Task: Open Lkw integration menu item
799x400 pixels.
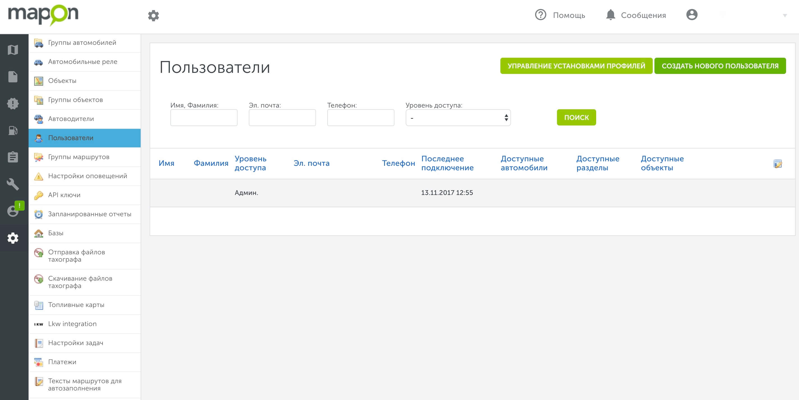Action: (85, 324)
